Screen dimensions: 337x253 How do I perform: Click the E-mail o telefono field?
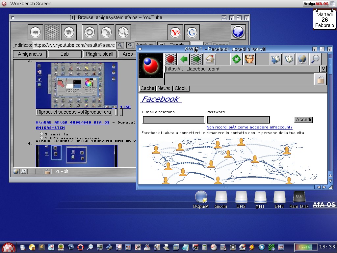tap(174, 120)
